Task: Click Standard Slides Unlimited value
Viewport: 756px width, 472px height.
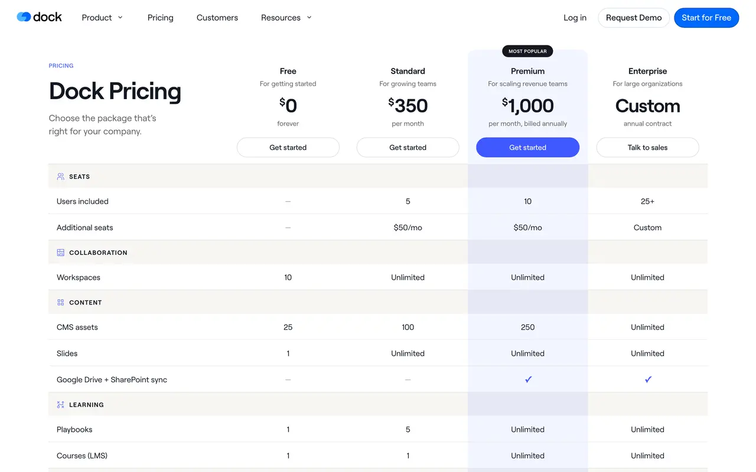Action: (x=408, y=353)
